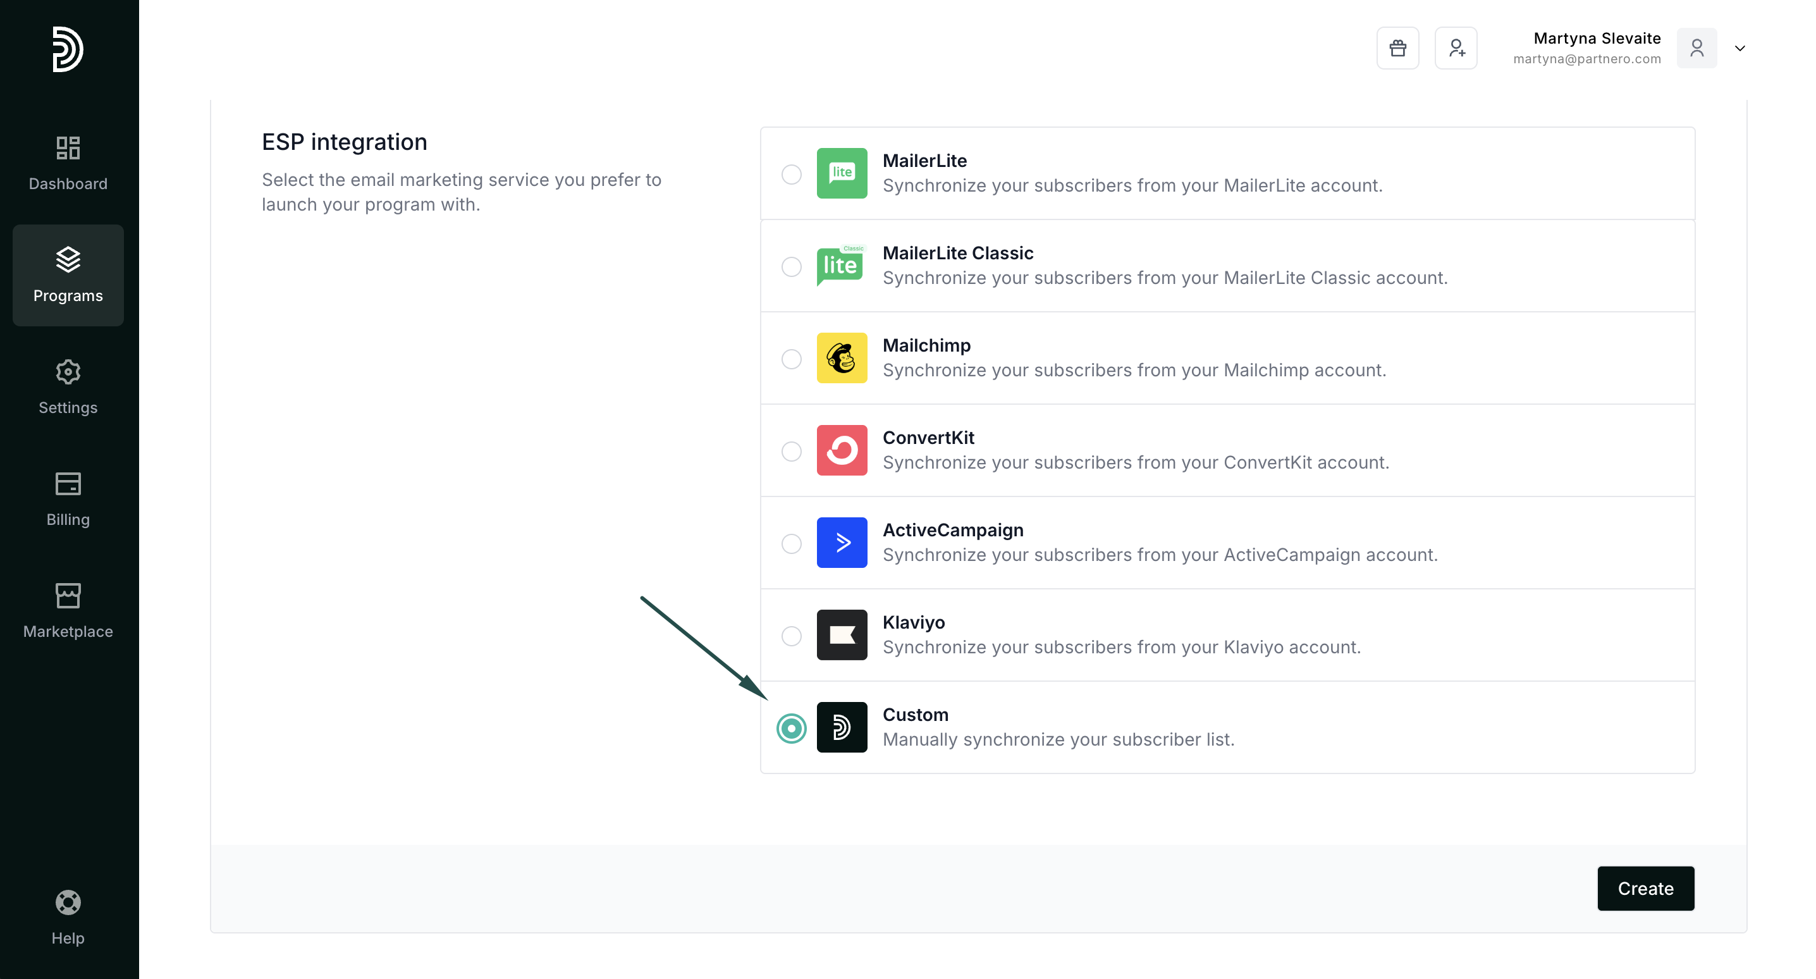Screen dimensions: 1816x979
Task: Select the MailerLite Classic radio option
Action: click(x=791, y=267)
